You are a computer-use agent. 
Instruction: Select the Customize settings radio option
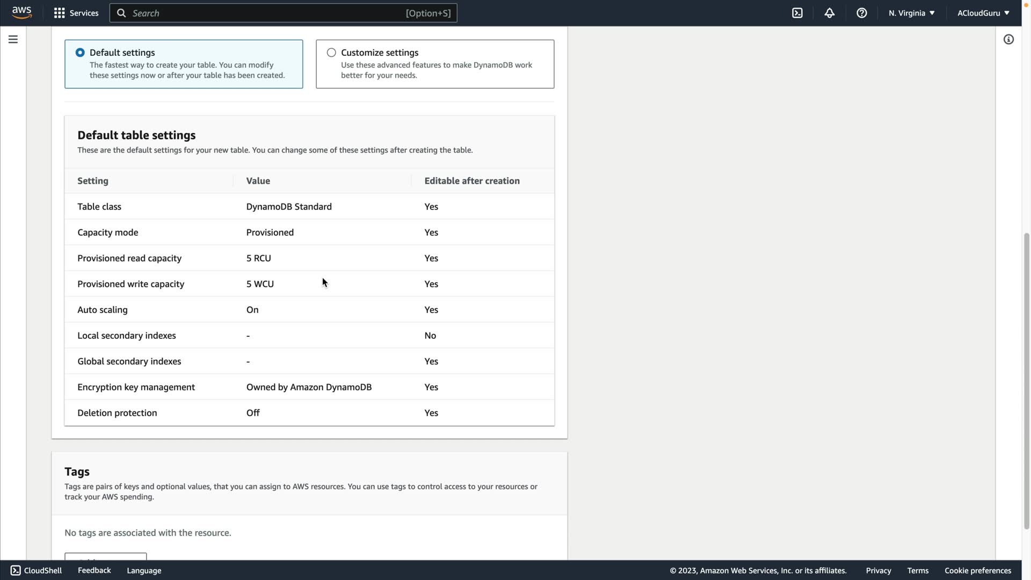(x=331, y=53)
